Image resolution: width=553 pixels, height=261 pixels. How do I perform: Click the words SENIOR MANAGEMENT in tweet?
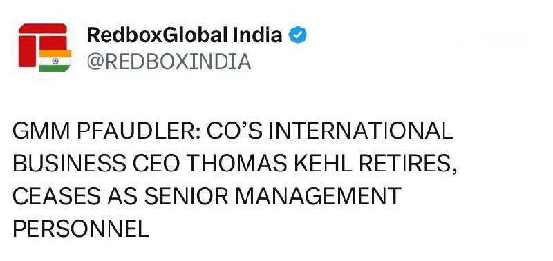pyautogui.click(x=273, y=197)
